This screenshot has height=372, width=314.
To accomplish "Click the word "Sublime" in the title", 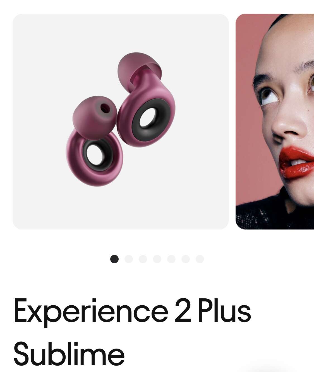I will point(69,354).
